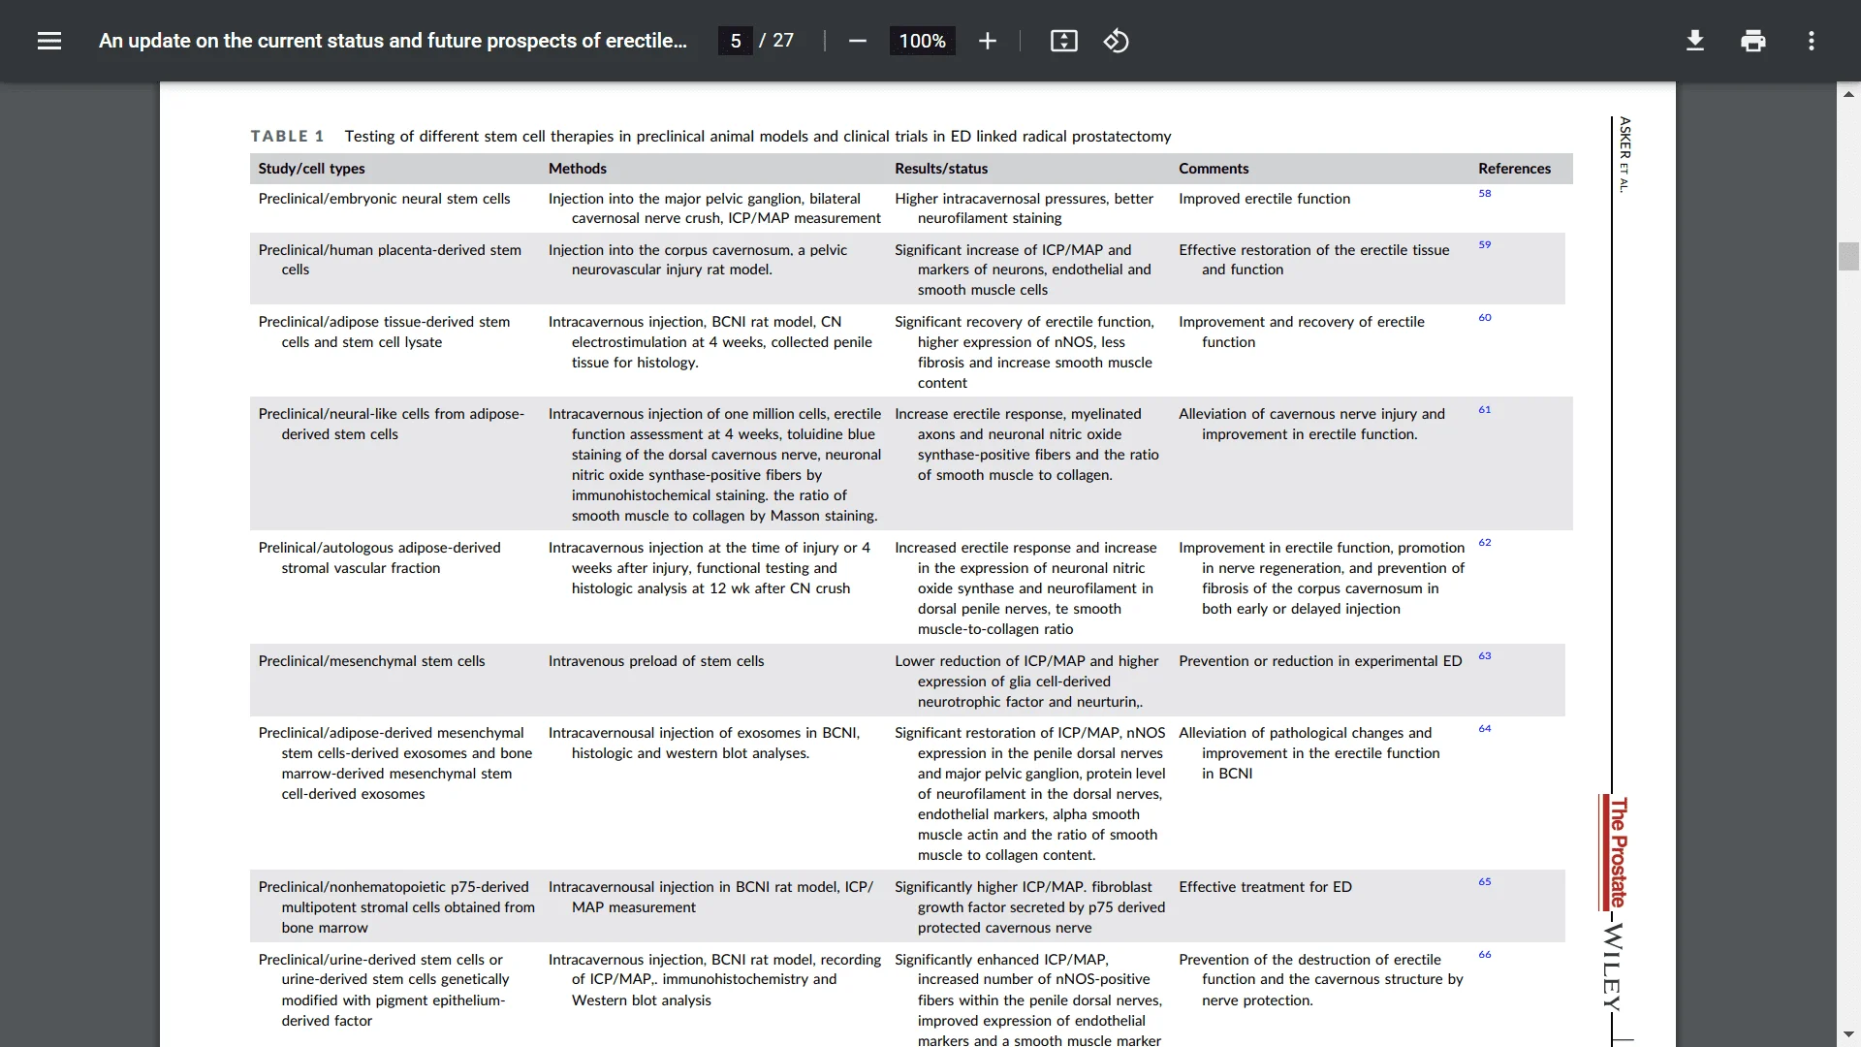Open reference 61 link
Viewport: 1861px width, 1047px height.
1484,409
